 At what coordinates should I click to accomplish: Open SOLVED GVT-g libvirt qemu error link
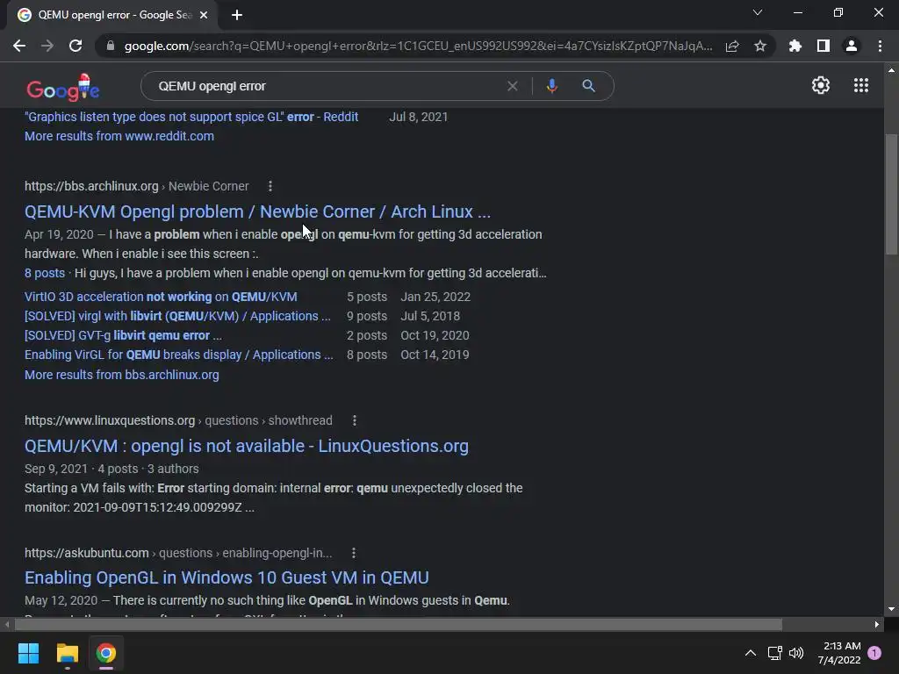123,335
